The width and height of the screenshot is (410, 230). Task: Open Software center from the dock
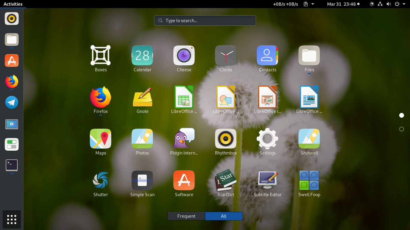(x=12, y=60)
